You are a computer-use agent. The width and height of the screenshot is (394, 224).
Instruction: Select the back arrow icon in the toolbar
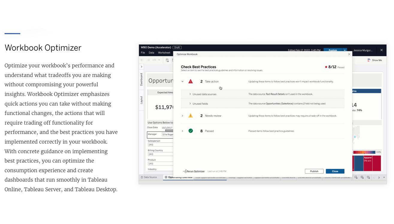point(142,59)
